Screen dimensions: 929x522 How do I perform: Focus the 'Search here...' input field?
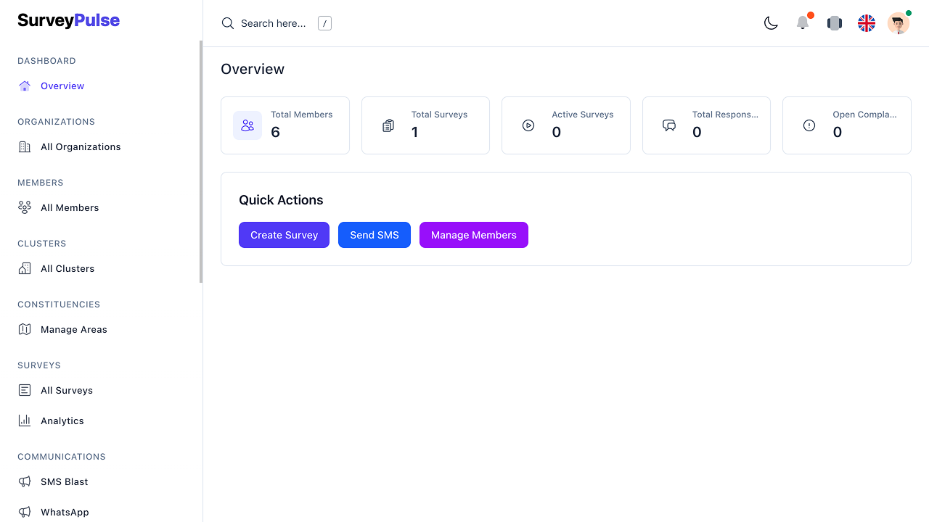click(x=274, y=23)
